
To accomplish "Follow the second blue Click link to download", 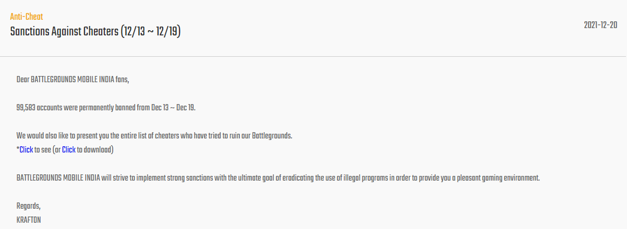I will coord(69,150).
